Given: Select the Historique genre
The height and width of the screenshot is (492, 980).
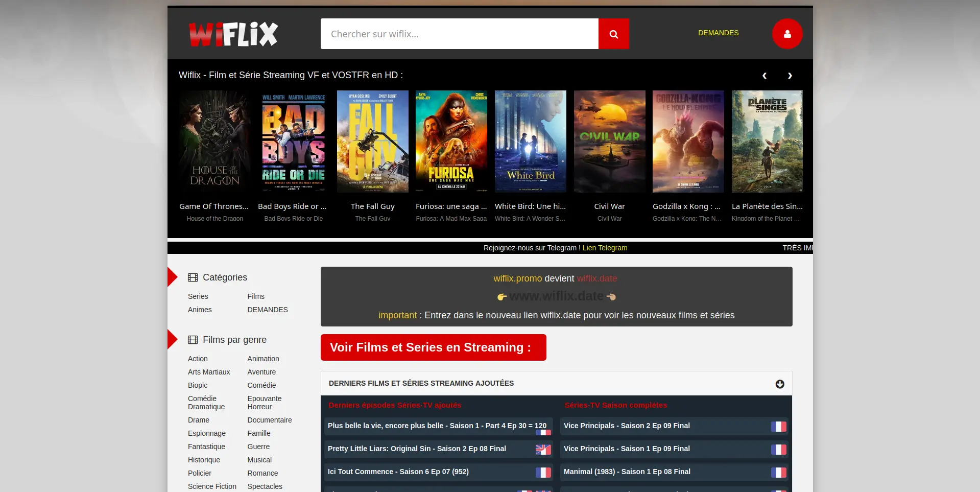Looking at the screenshot, I should click(204, 460).
